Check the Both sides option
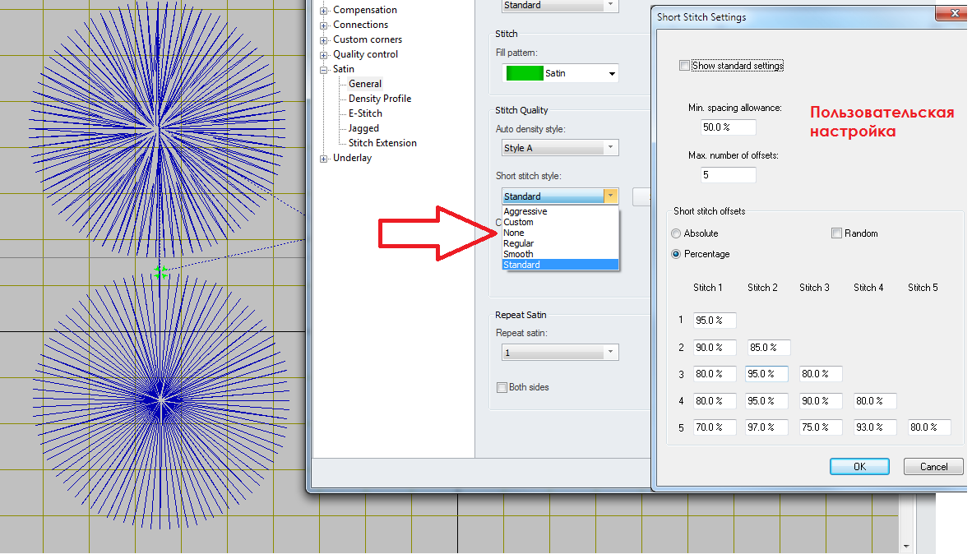Viewport: 972px width, 554px height. point(502,387)
